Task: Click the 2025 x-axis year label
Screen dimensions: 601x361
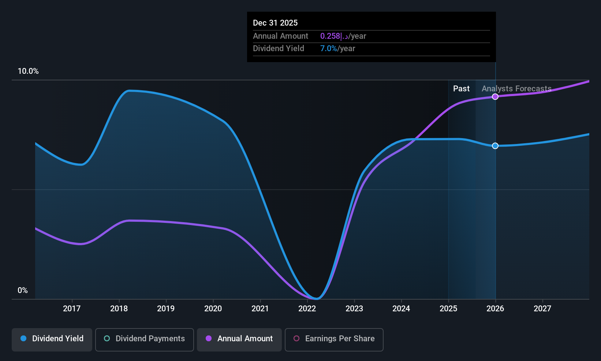Action: coord(448,309)
